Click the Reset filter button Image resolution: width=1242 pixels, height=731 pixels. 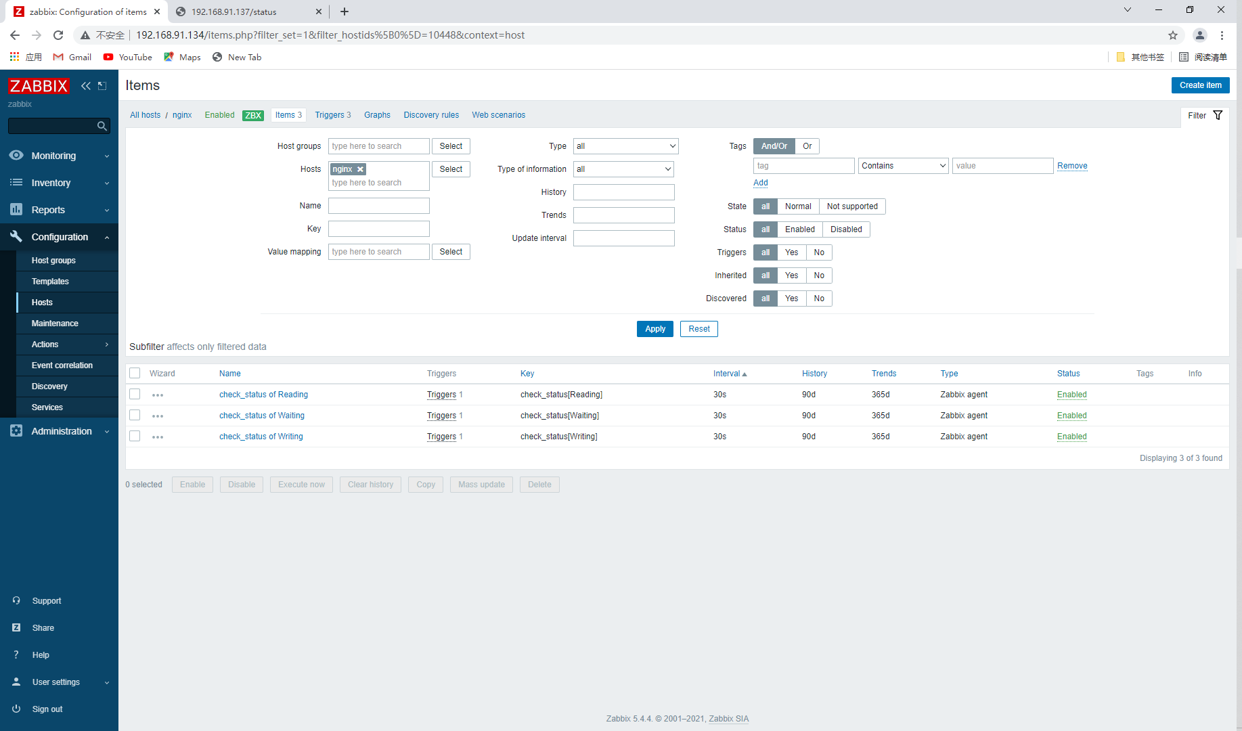point(698,329)
